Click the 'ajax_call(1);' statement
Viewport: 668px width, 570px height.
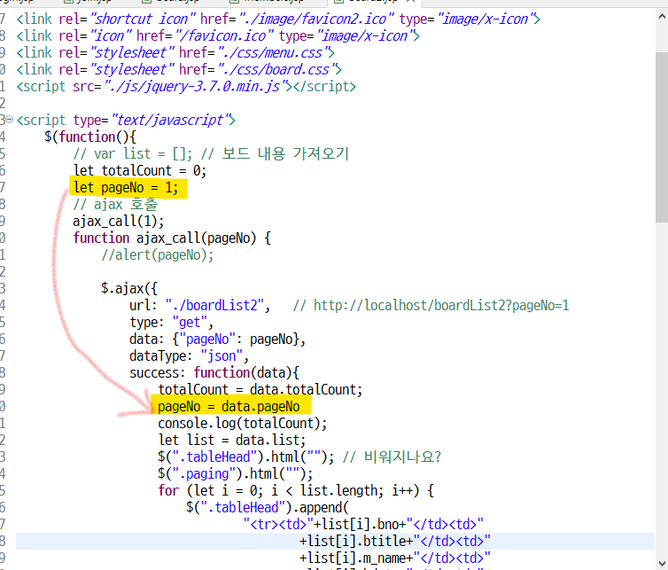[x=118, y=222]
